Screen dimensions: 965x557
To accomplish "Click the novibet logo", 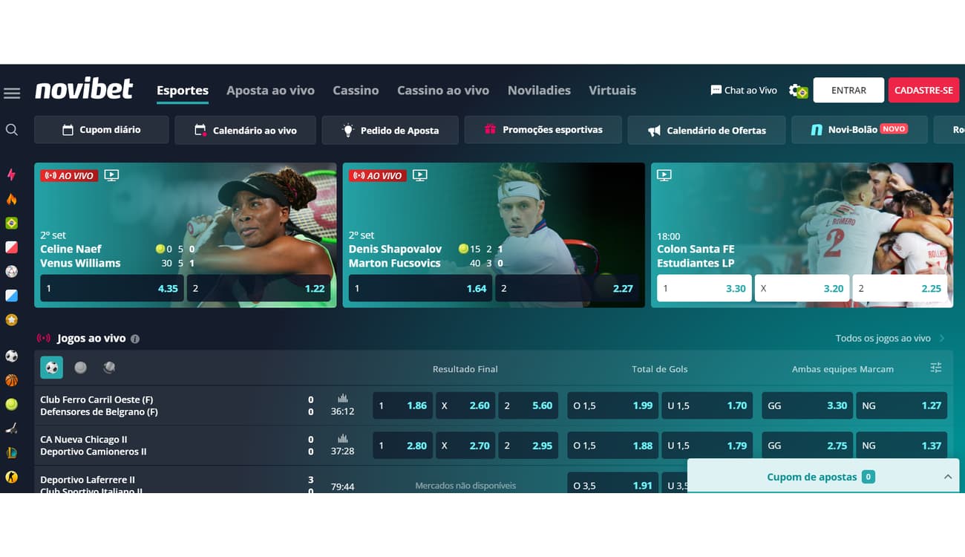I will [84, 89].
